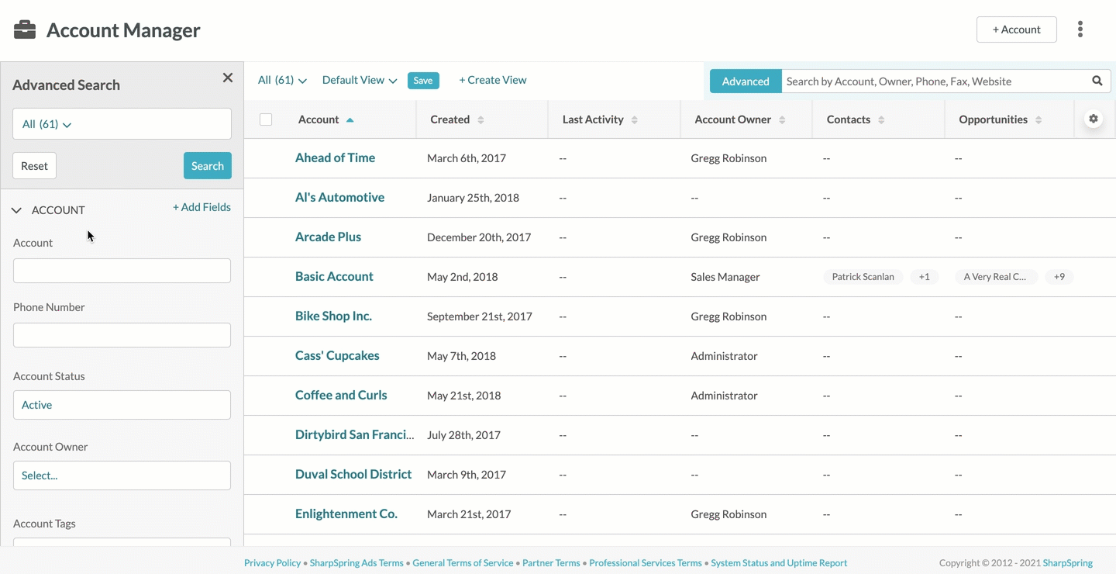Run the advanced Search button
The height and width of the screenshot is (574, 1116).
point(208,166)
